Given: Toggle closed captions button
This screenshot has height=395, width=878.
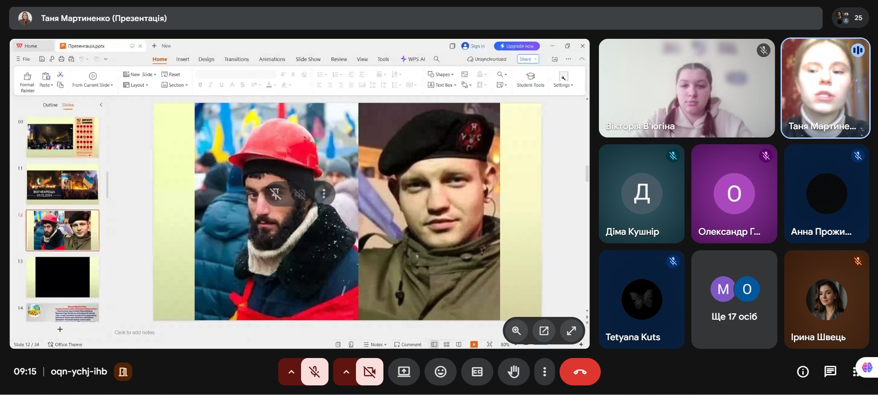Looking at the screenshot, I should pyautogui.click(x=477, y=372).
